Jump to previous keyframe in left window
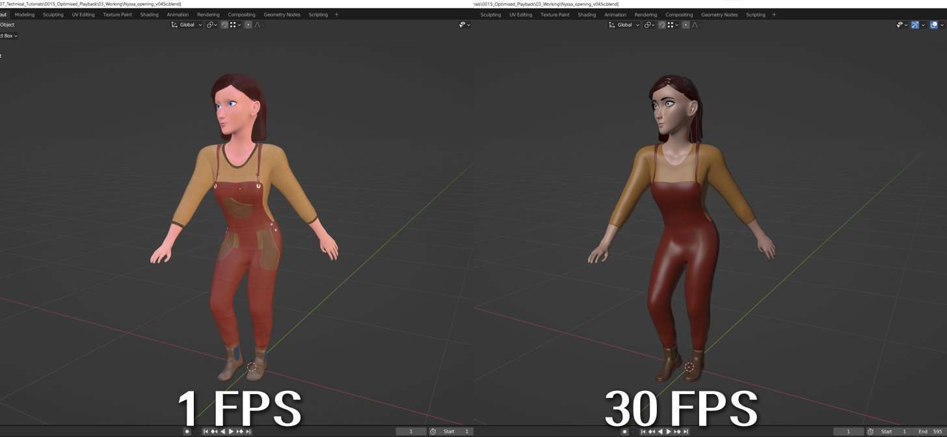The image size is (947, 437). tap(214, 431)
